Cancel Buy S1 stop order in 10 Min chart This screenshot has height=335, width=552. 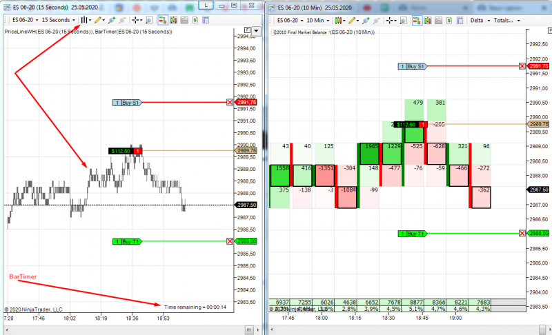522,66
